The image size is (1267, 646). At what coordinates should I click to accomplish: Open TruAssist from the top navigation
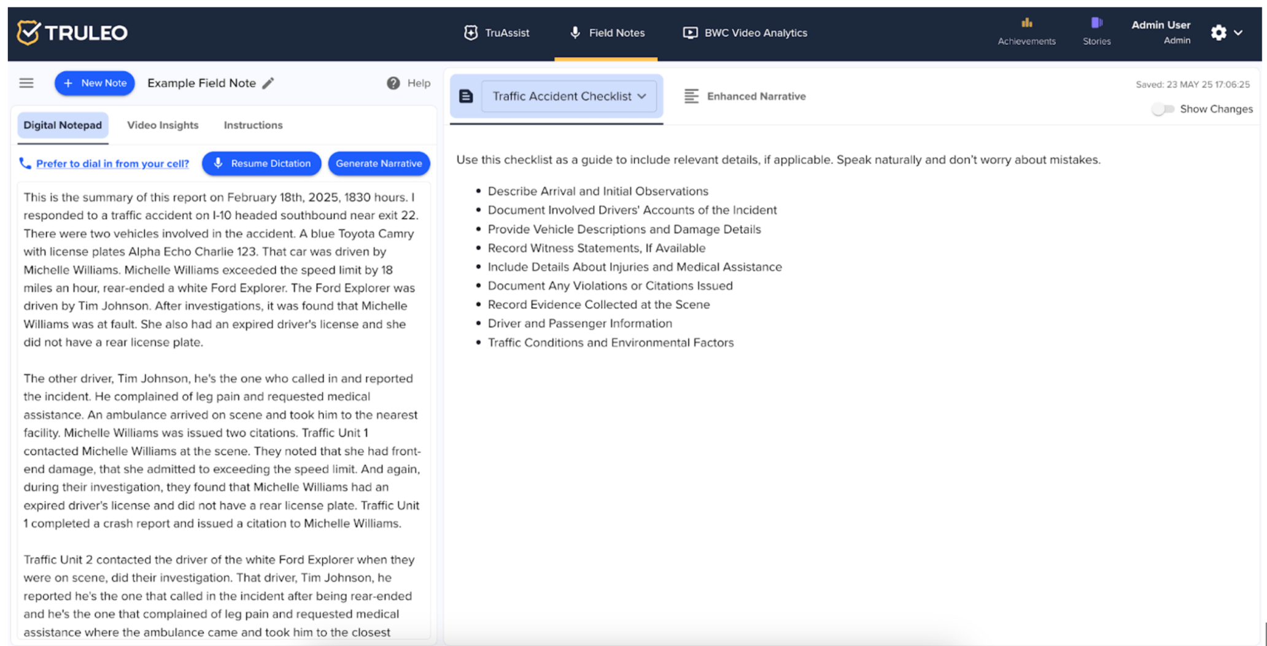tap(497, 33)
